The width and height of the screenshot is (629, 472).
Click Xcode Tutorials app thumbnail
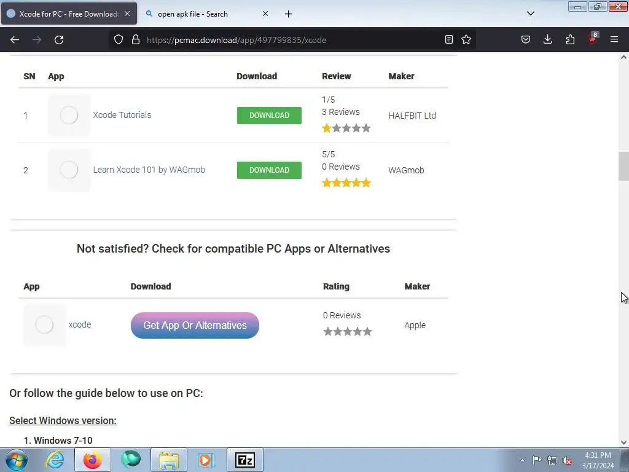point(69,115)
